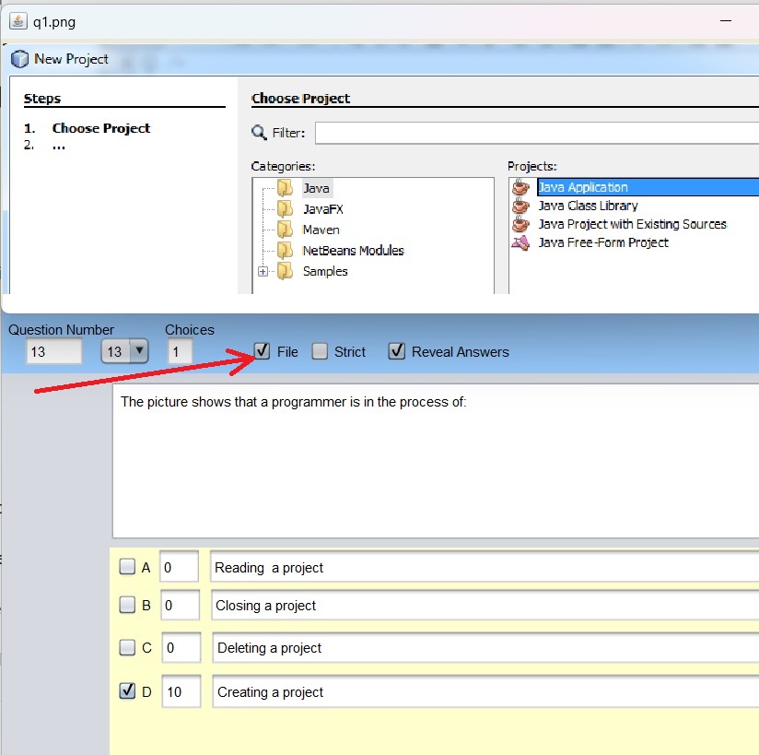The width and height of the screenshot is (759, 755).
Task: Expand the Samples category tree node
Action: tap(263, 271)
